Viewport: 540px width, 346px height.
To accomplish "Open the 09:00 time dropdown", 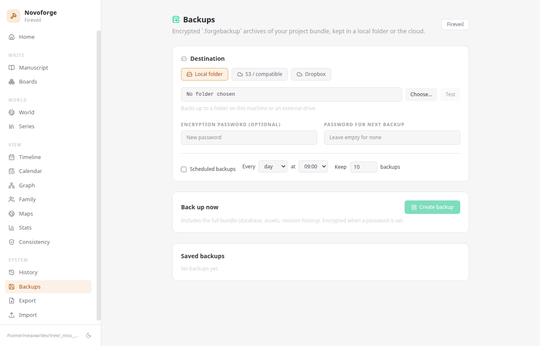I will [313, 167].
